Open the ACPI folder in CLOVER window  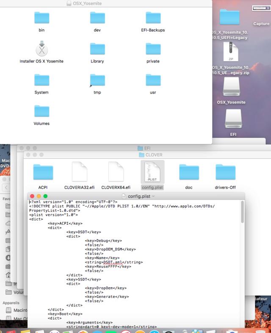coord(43,172)
